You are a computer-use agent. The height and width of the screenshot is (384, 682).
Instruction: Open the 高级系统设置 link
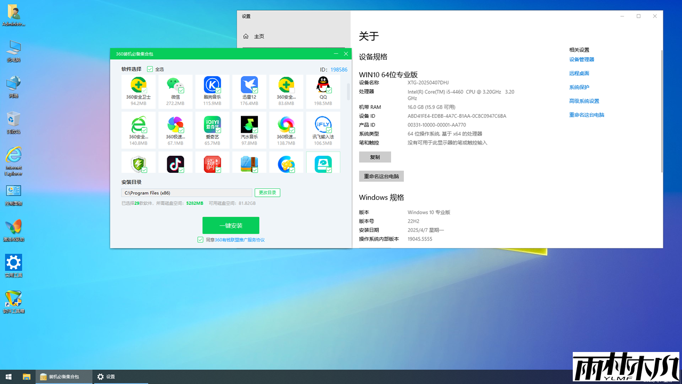[584, 101]
